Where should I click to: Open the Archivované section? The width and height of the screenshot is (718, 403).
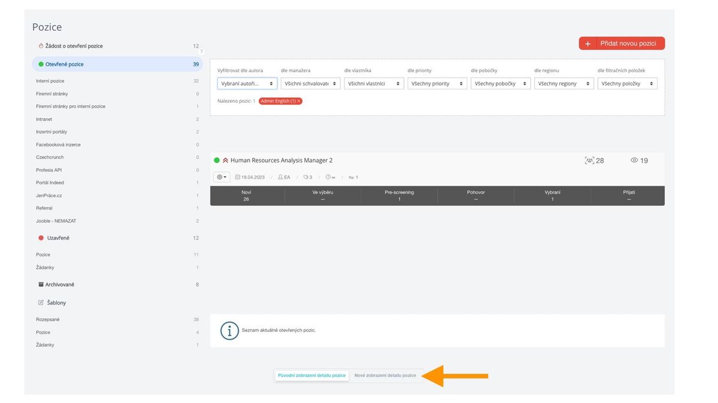(60, 284)
